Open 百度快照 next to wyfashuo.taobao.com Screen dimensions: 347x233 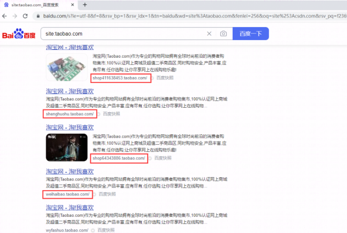coord(106,230)
